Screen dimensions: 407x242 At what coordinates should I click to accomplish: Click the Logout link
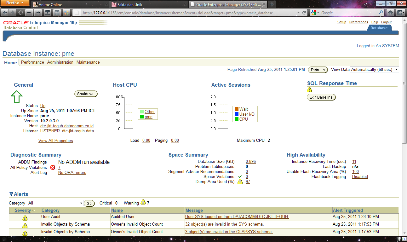click(386, 22)
